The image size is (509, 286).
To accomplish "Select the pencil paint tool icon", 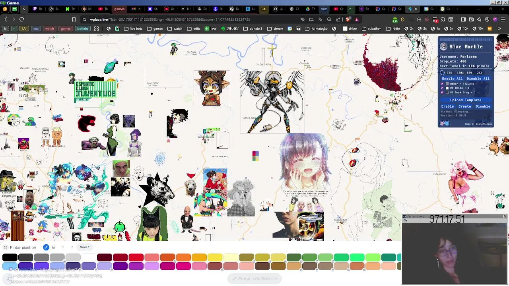I will pyautogui.click(x=46, y=247).
